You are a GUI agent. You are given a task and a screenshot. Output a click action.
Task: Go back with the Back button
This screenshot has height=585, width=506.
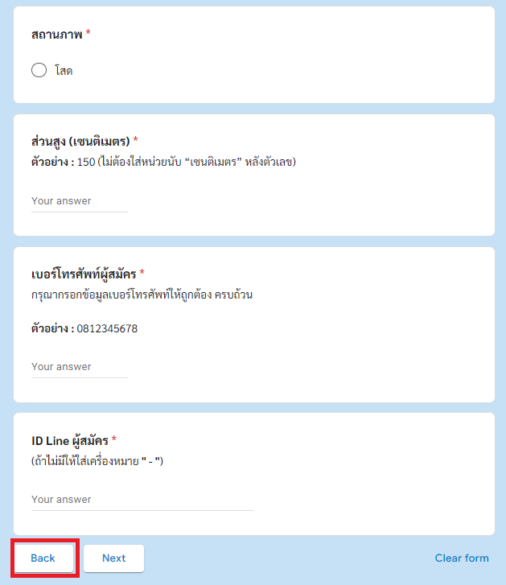[x=43, y=558]
